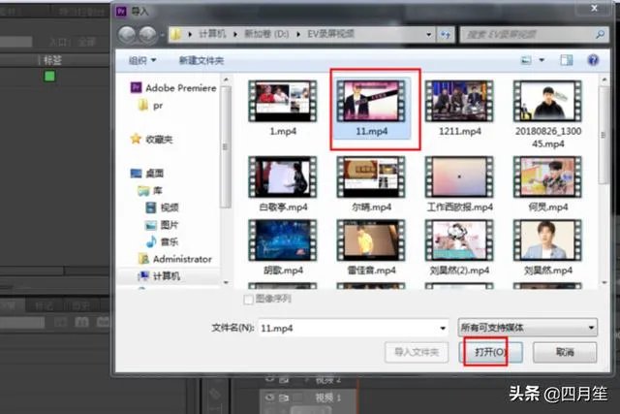Image resolution: width=620 pixels, height=414 pixels.
Task: Open 音乐 library in navigation pane
Action: pos(162,241)
